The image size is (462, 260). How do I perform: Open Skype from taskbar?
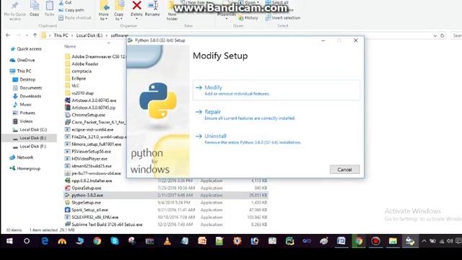114,241
